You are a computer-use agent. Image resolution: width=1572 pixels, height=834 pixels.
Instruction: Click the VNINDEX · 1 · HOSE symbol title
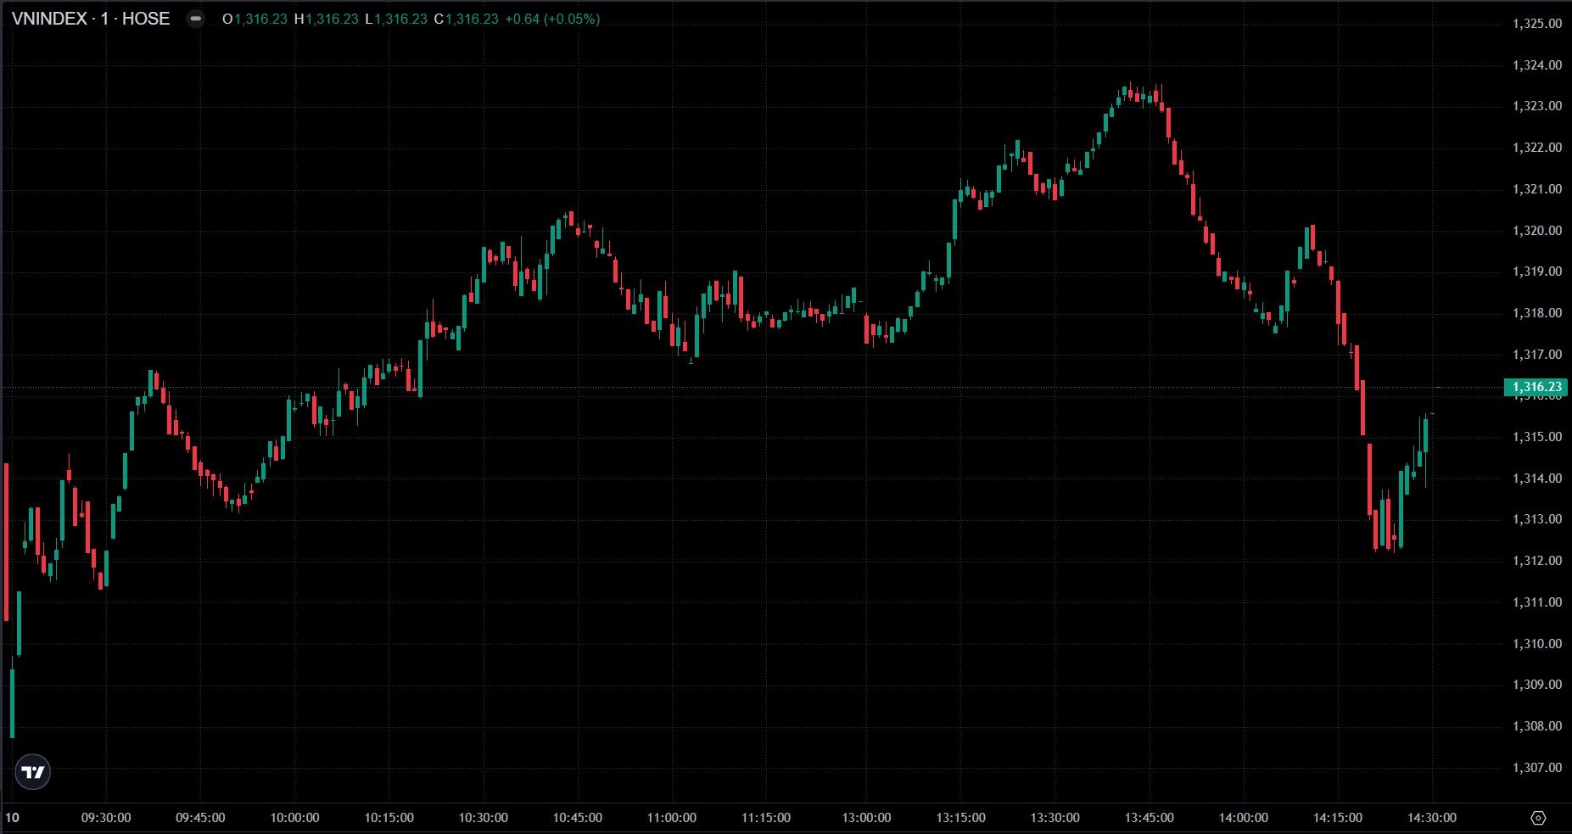tap(91, 19)
